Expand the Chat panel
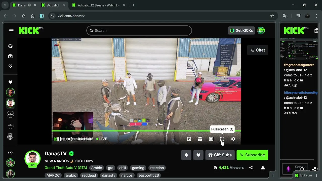 coord(258,50)
